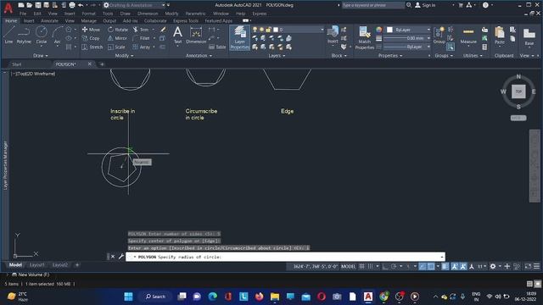
Task: Expand the Layers panel
Action: (277, 56)
